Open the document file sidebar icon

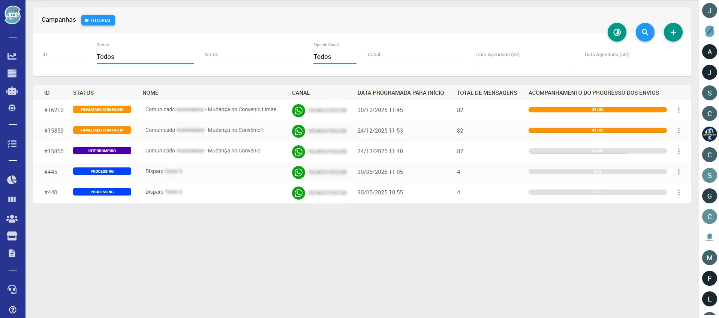tap(12, 253)
